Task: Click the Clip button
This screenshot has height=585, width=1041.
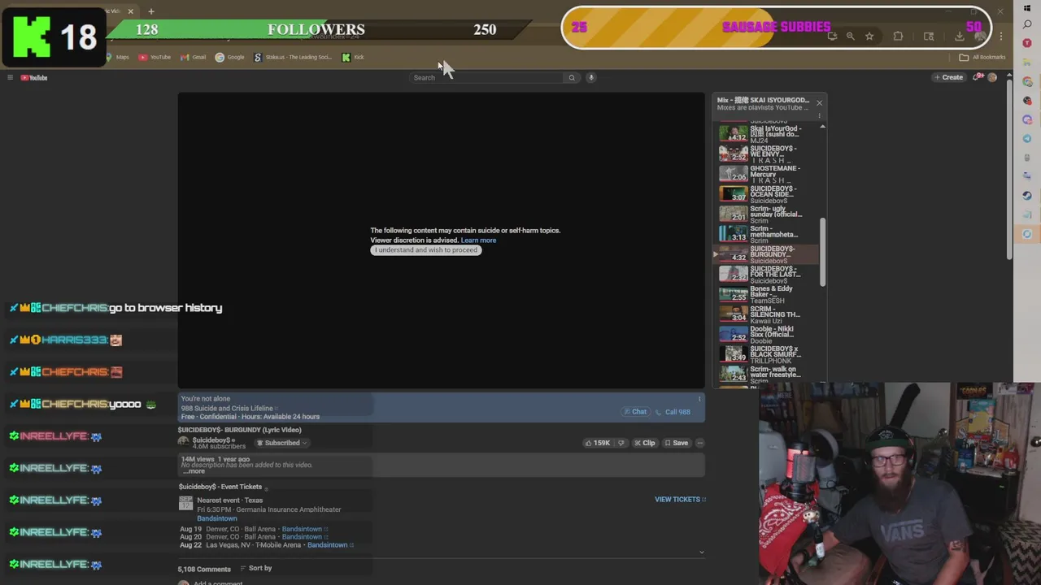Action: pyautogui.click(x=645, y=443)
